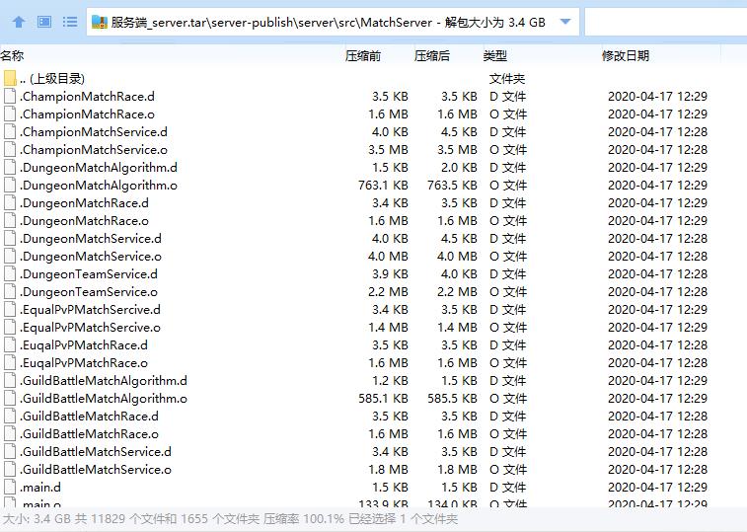The image size is (747, 532).
Task: Click the archive icon in the path bar
Action: click(99, 21)
